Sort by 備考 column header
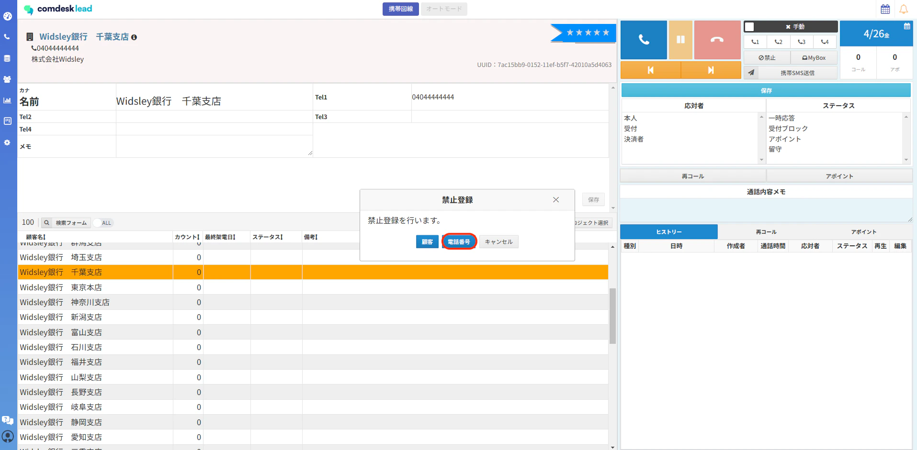The height and width of the screenshot is (450, 917). point(311,237)
